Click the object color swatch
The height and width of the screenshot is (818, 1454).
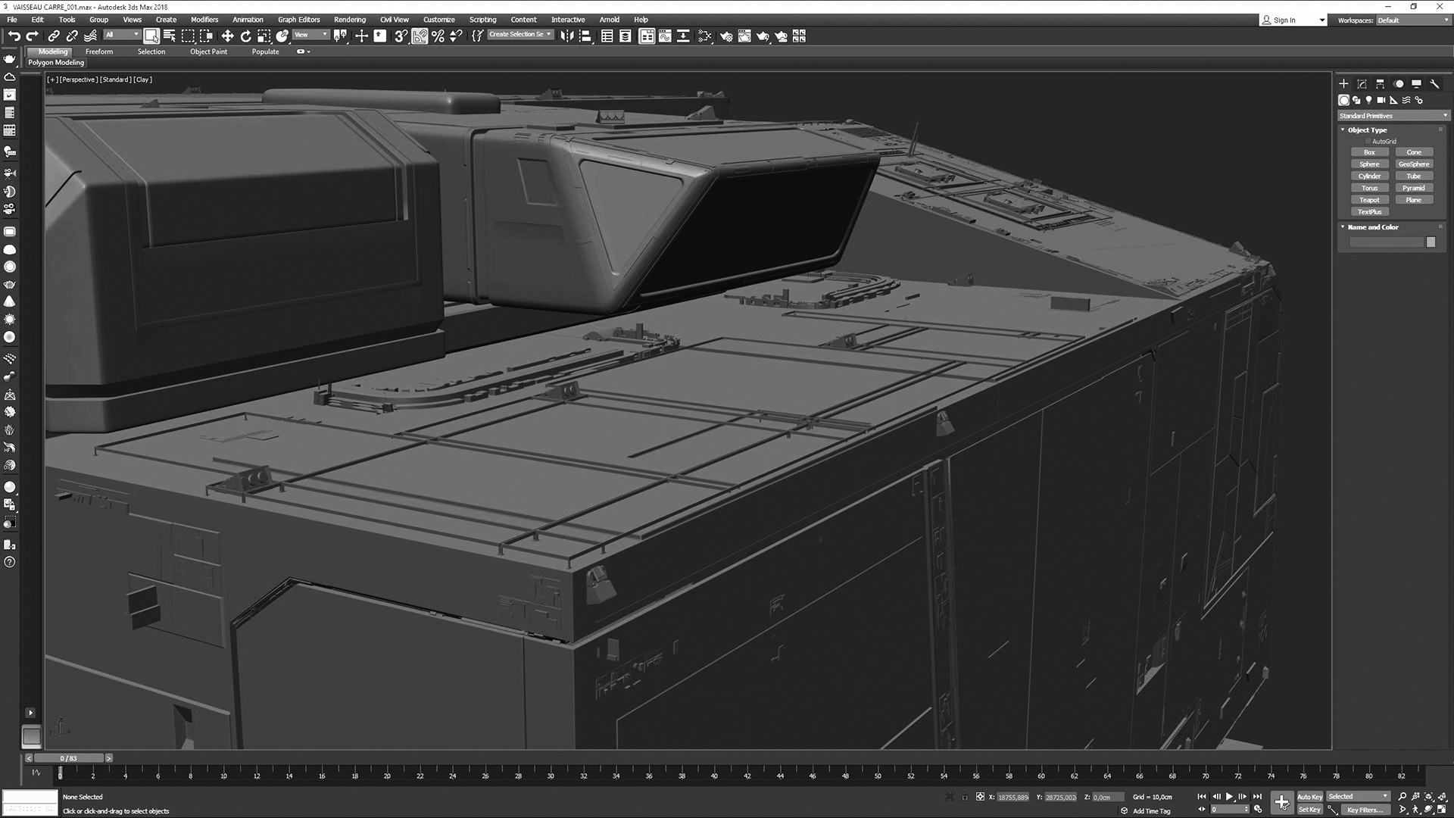coord(1431,242)
